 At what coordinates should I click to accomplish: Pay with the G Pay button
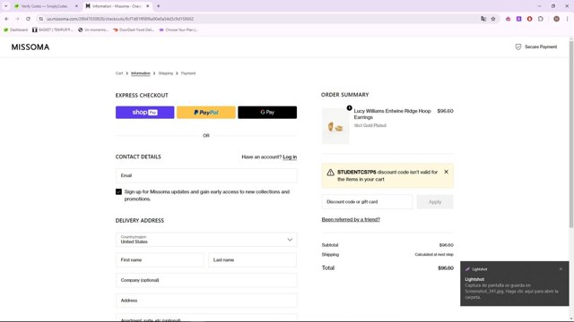tap(267, 113)
